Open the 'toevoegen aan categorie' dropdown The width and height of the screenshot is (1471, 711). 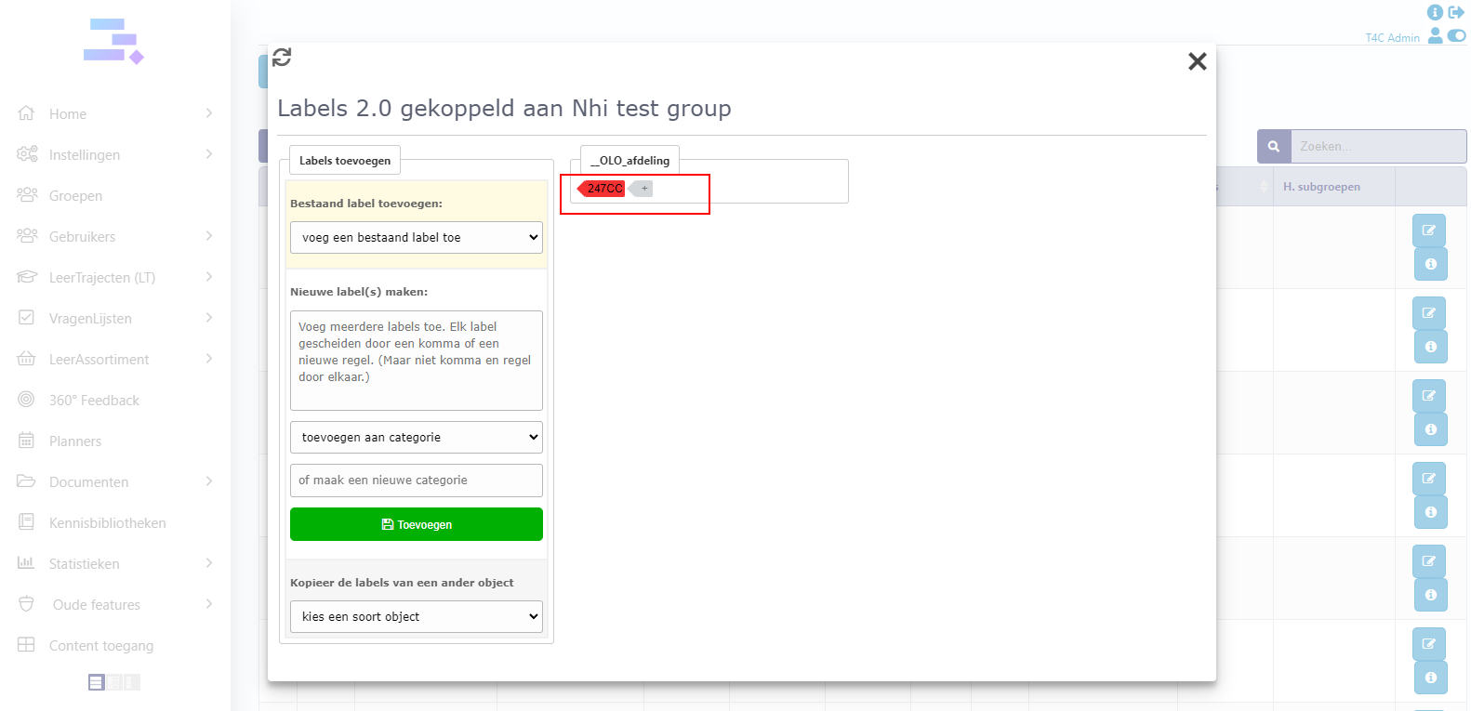pyautogui.click(x=416, y=438)
